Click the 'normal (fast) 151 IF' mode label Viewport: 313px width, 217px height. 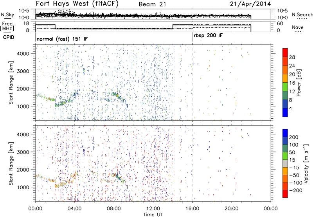point(62,39)
